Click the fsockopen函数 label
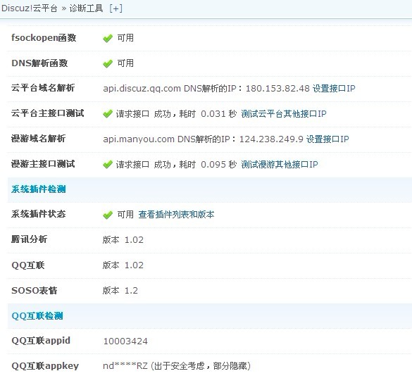 pyautogui.click(x=44, y=38)
